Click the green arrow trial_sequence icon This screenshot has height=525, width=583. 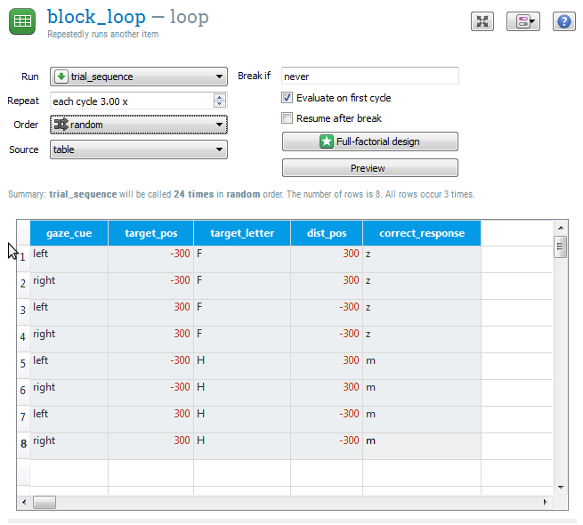click(x=61, y=77)
